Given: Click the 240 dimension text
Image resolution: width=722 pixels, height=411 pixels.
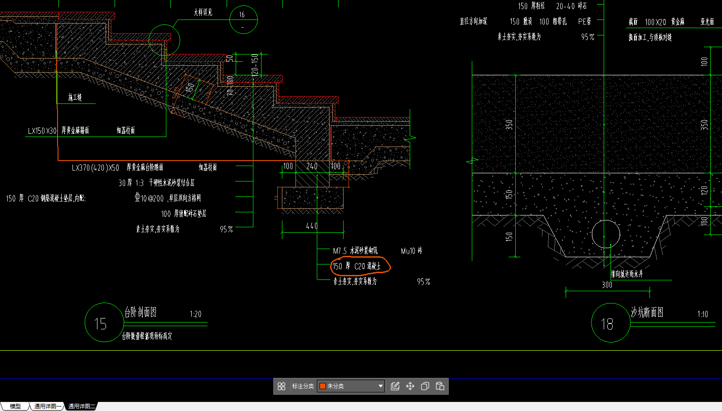Looking at the screenshot, I should 312,166.
